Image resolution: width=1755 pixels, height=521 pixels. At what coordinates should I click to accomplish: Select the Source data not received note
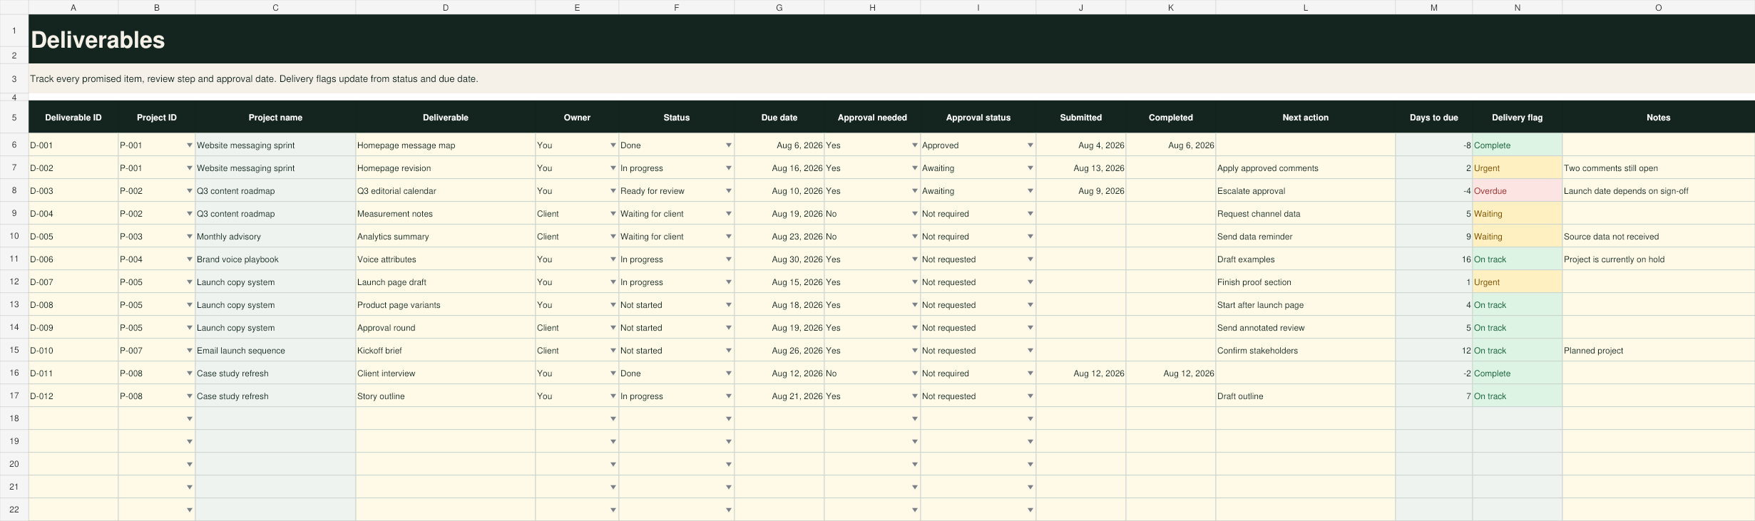click(1658, 237)
